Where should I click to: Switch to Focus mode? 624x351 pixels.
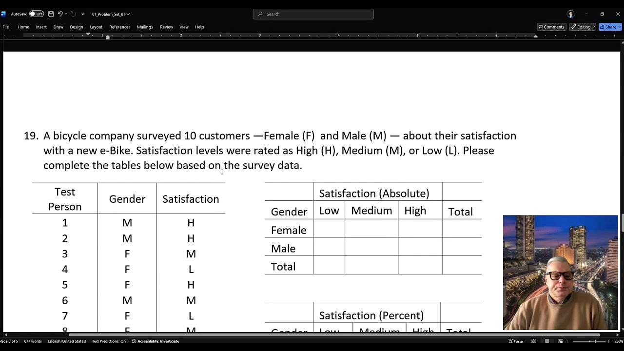tap(516, 341)
